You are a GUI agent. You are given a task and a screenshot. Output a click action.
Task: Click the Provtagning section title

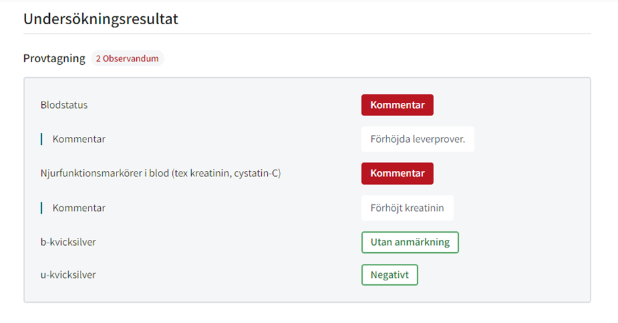point(54,58)
